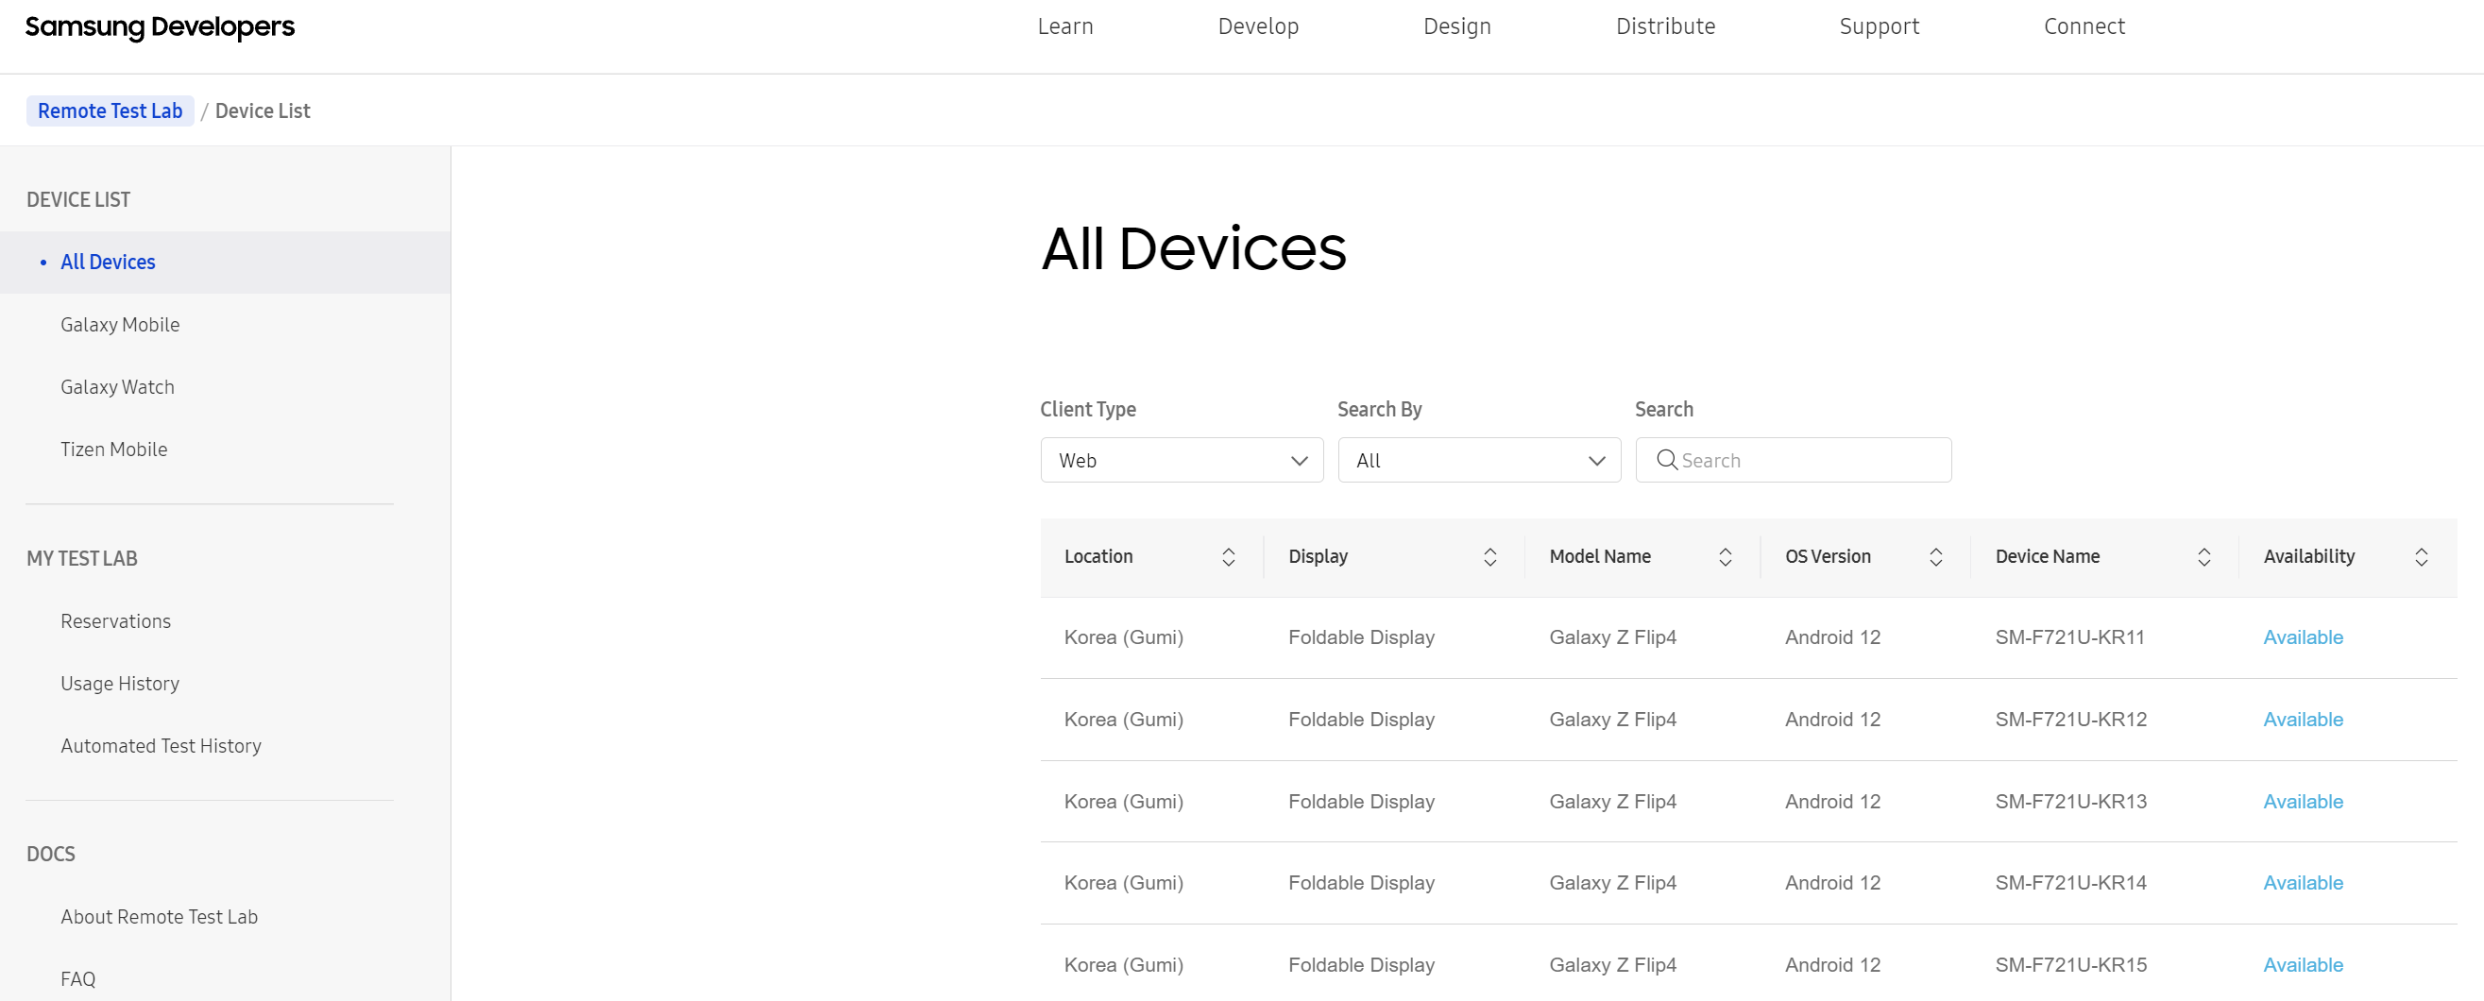Go to Remote Test Lab breadcrumb
This screenshot has height=1001, width=2484.
(110, 110)
